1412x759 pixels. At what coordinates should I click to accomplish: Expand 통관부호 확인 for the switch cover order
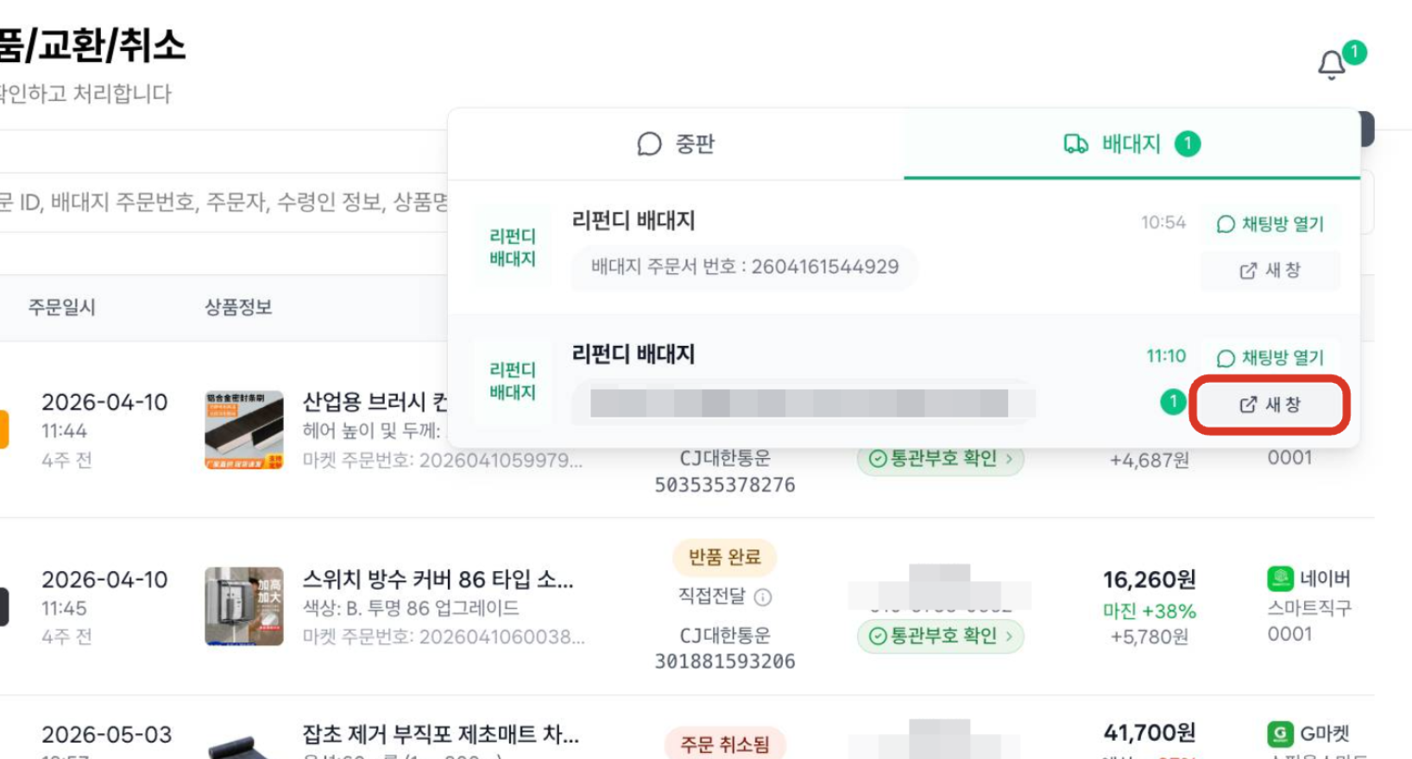(x=941, y=637)
